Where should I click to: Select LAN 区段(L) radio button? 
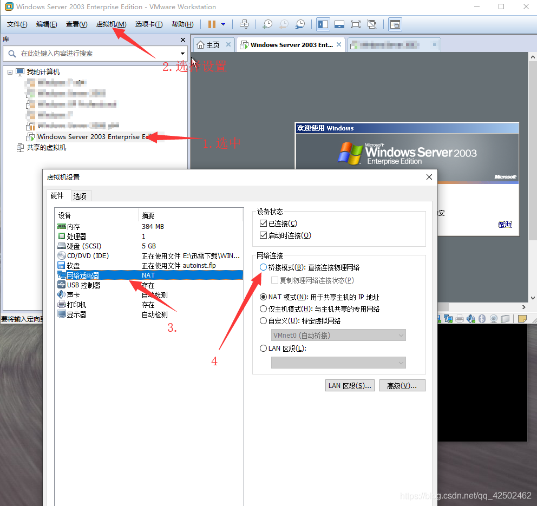(263, 349)
